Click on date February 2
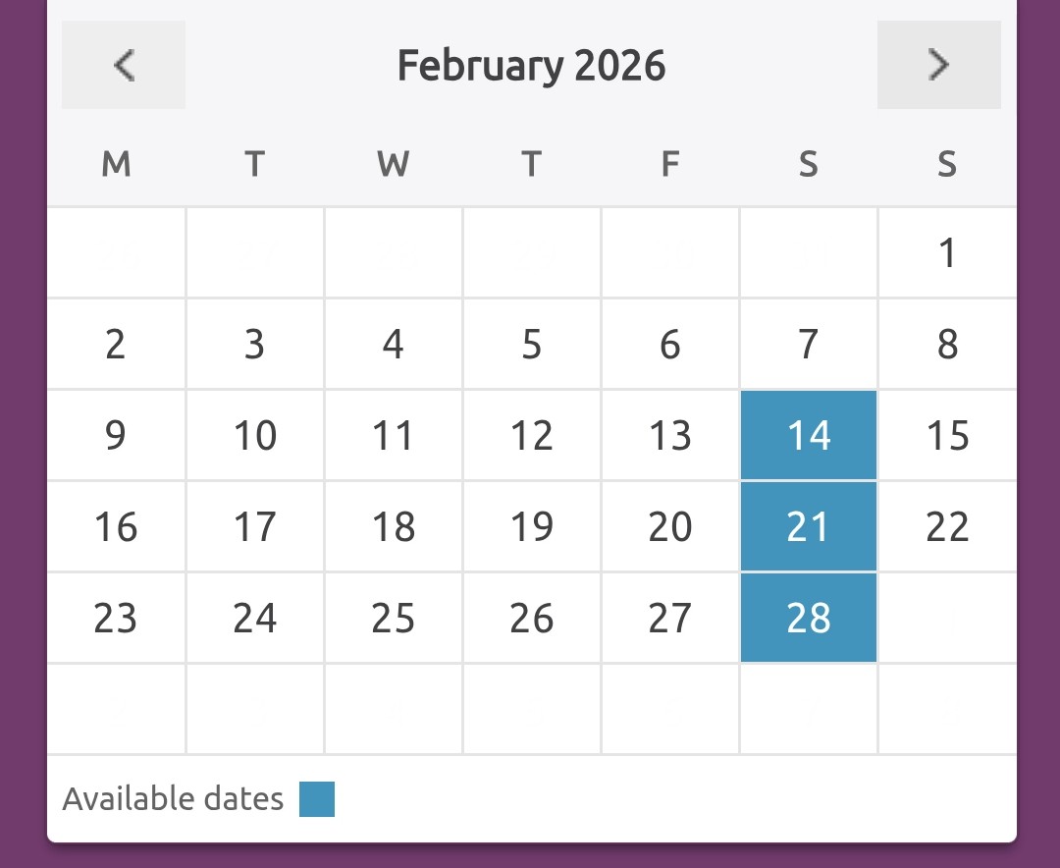The width and height of the screenshot is (1060, 868). [116, 345]
